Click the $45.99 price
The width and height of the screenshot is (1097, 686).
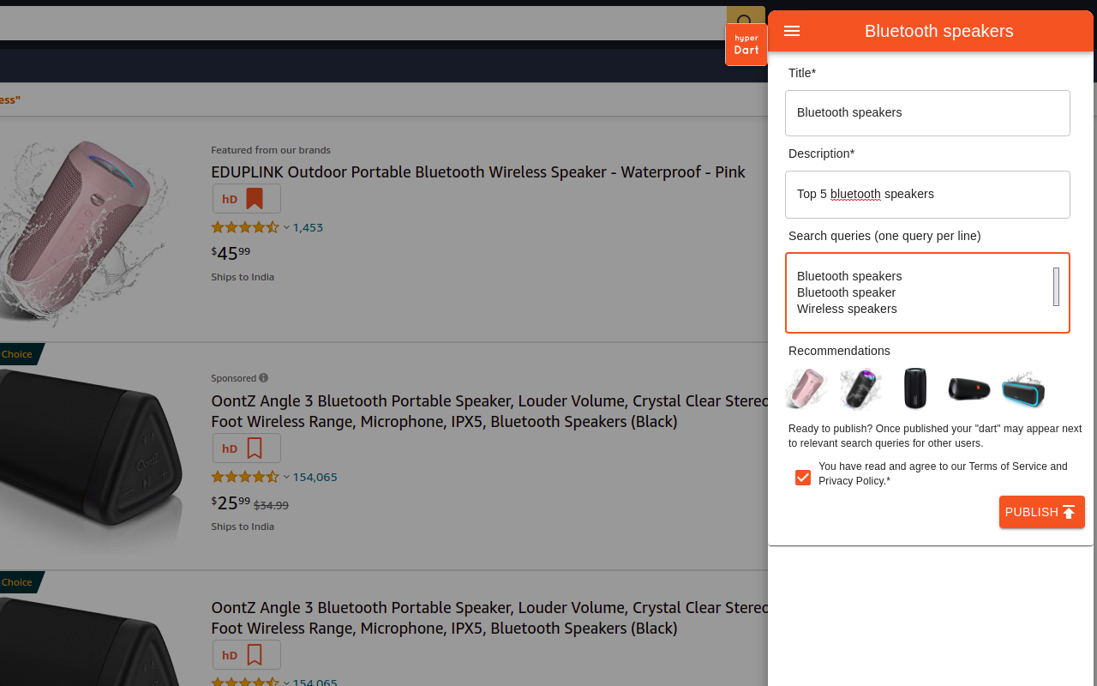pos(231,253)
